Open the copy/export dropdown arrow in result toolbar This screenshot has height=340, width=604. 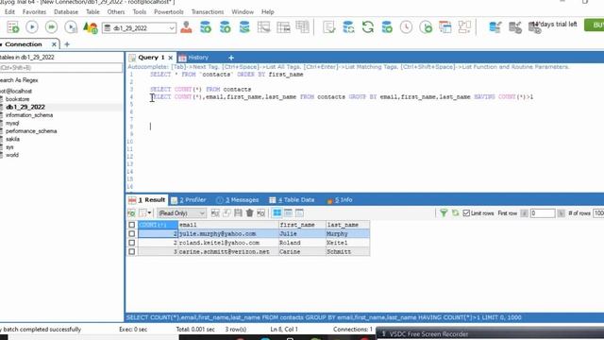(149, 212)
